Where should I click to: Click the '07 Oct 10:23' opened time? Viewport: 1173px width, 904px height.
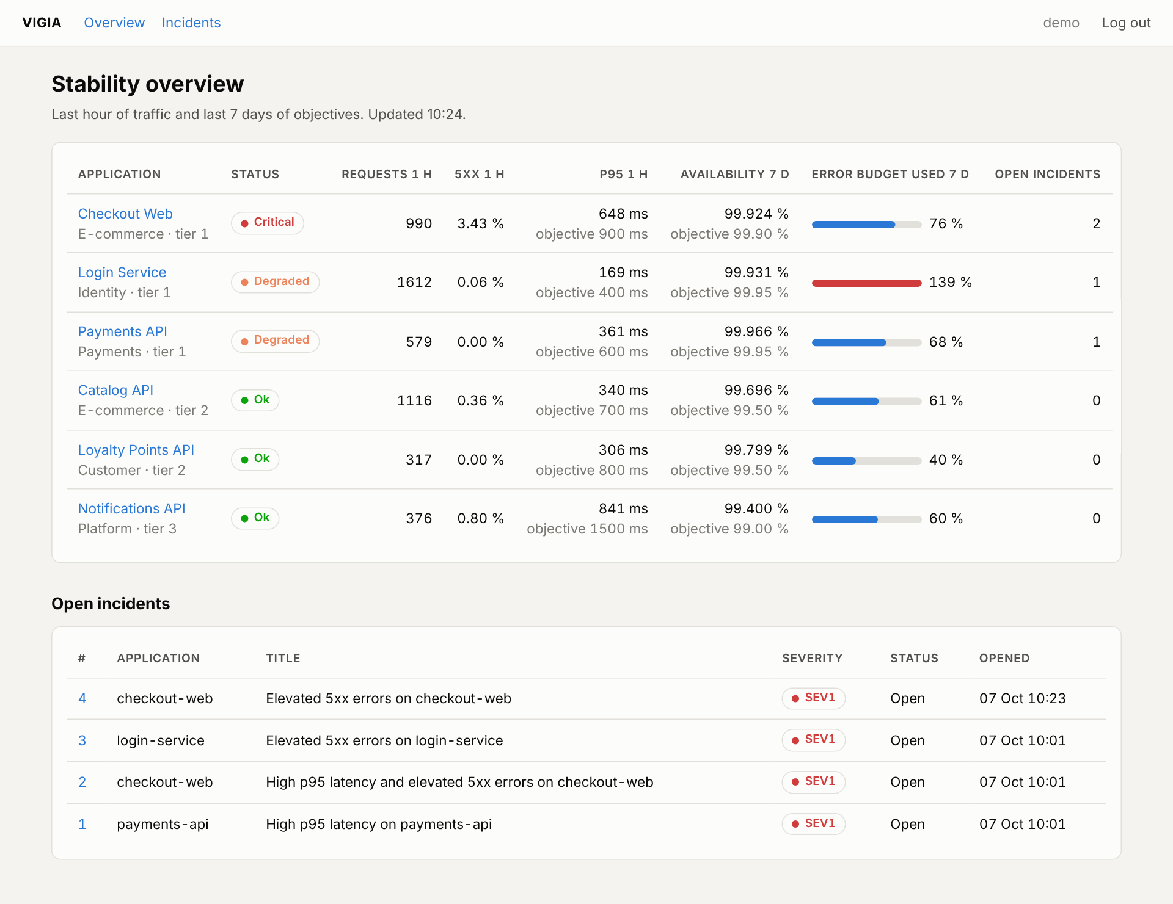(x=1023, y=698)
